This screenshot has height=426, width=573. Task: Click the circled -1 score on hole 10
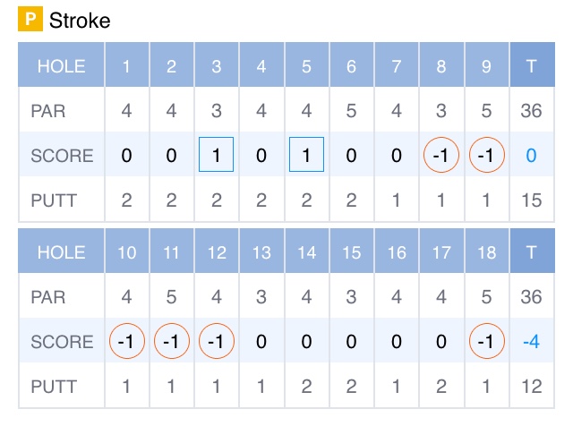[x=126, y=342]
